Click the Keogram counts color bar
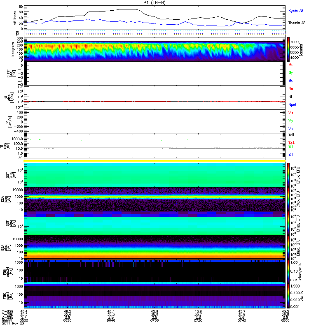Image resolution: width=309 pixels, height=329 pixels. point(288,49)
